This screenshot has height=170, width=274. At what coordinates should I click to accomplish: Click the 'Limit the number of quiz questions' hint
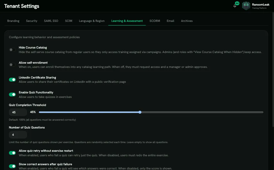[88, 142]
